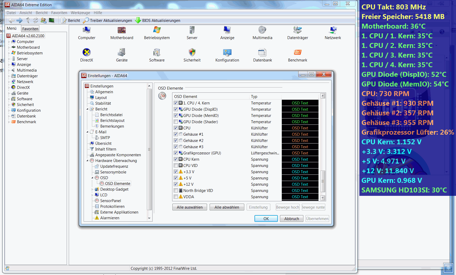The image size is (456, 275).
Task: Open the Ansicht menu
Action: (x=26, y=12)
